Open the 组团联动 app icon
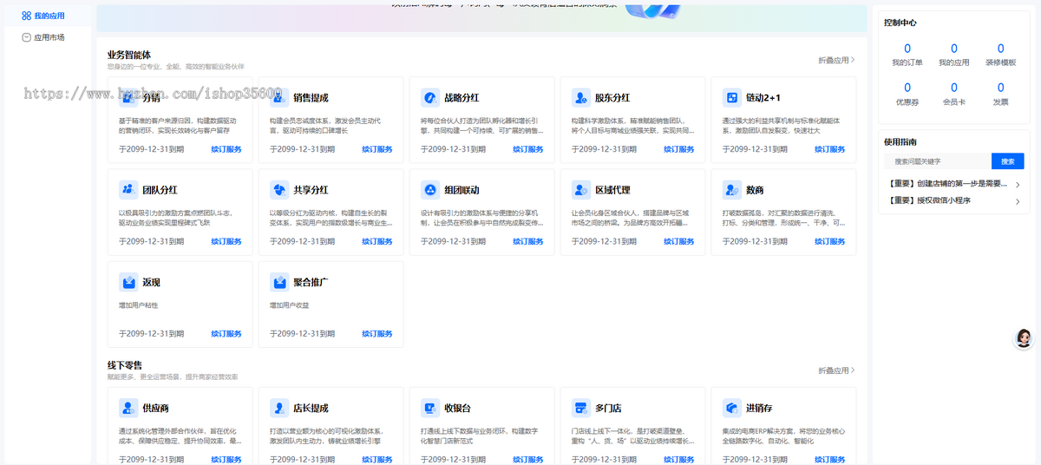Screen dimensions: 1041x465 (430, 190)
